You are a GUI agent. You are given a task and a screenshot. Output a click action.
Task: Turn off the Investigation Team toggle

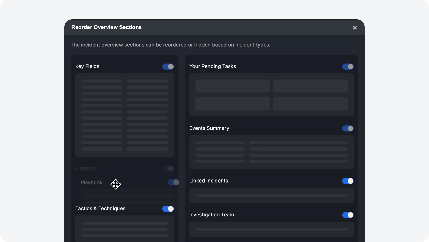tap(348, 215)
